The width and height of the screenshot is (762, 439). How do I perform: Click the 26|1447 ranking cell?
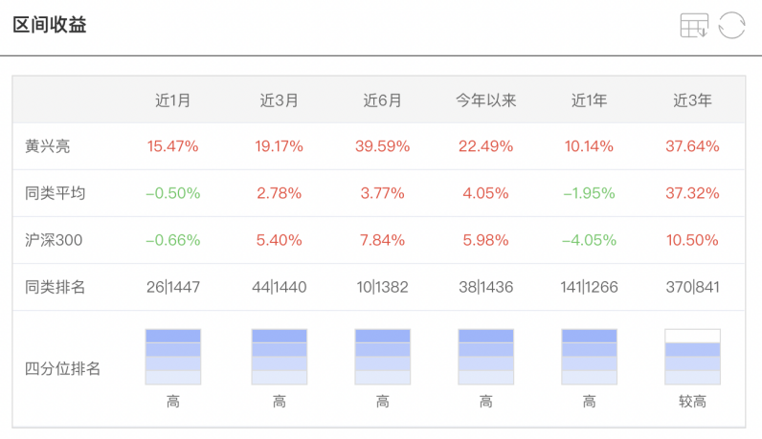click(173, 287)
